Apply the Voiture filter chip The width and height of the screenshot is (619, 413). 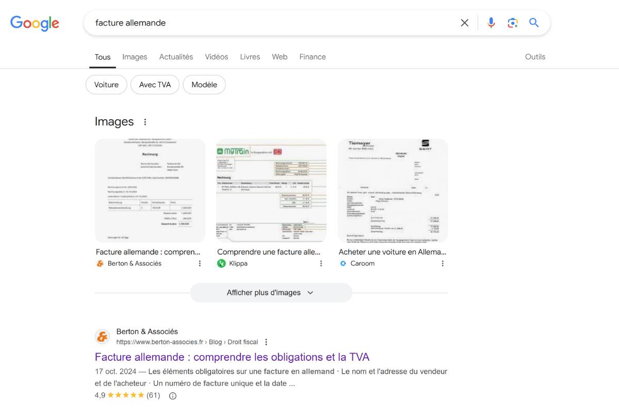point(106,85)
